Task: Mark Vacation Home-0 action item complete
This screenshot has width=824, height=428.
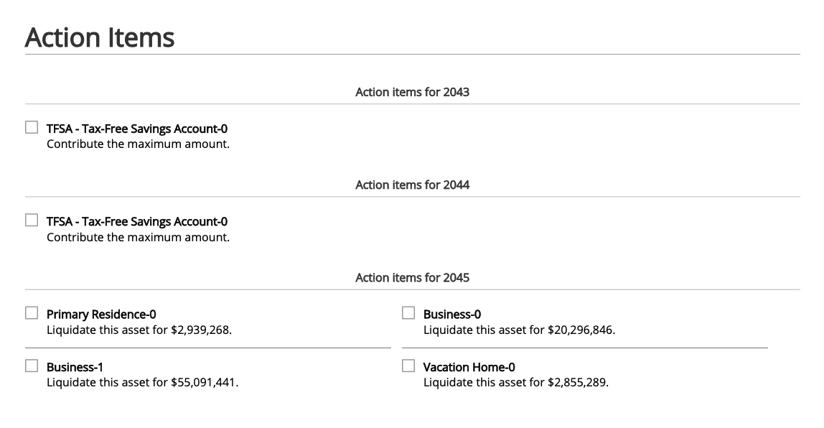Action: [x=408, y=366]
